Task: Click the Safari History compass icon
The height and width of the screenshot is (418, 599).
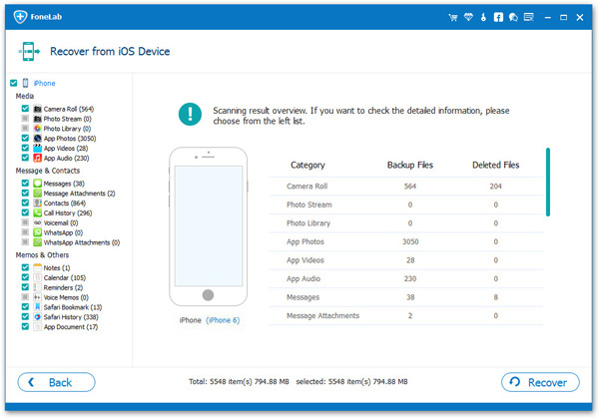Action: 38,317
